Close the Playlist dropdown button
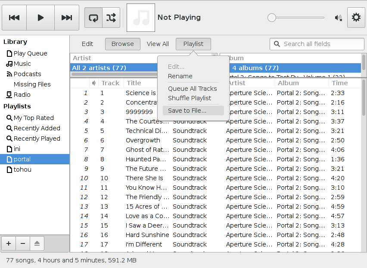Viewport: 367px width, 268px height. click(193, 44)
